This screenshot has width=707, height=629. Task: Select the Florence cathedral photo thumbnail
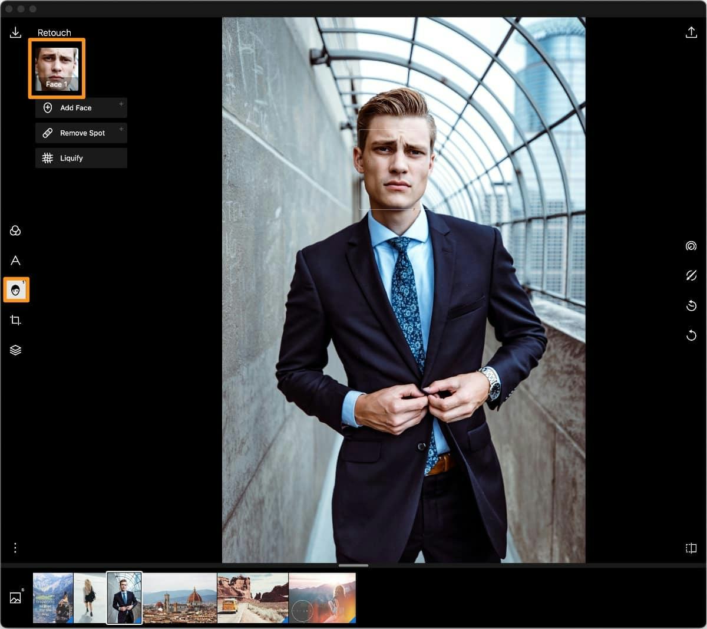click(x=180, y=598)
